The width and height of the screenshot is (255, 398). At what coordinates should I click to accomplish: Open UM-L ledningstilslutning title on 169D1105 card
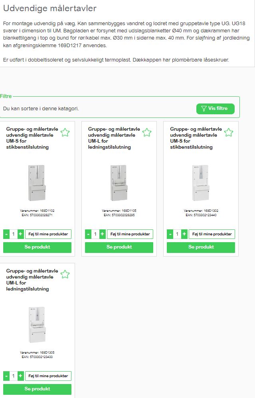click(x=114, y=138)
